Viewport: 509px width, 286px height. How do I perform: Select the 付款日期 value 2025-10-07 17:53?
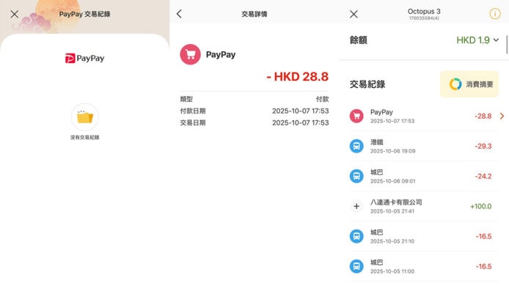[300, 111]
